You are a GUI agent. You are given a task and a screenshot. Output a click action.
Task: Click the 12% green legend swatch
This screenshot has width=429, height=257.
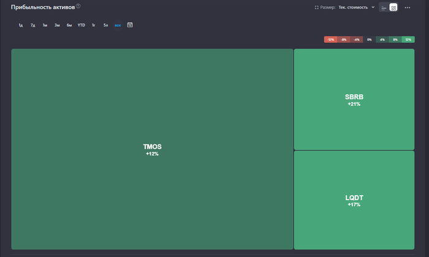[408, 39]
